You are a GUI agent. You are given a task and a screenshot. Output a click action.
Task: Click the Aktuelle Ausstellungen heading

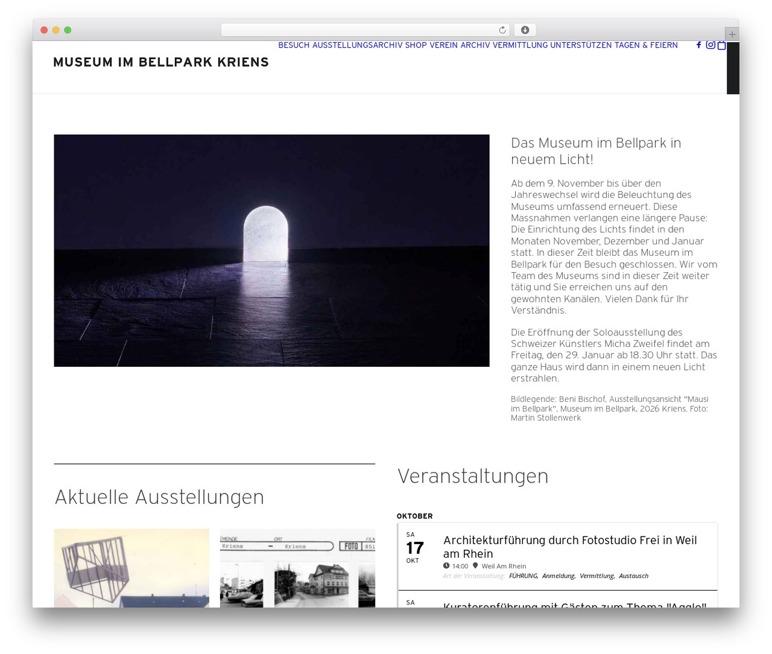point(159,497)
